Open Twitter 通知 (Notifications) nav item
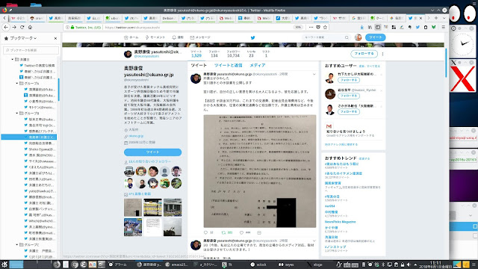Screen dimensions: 478x269 (178, 37)
